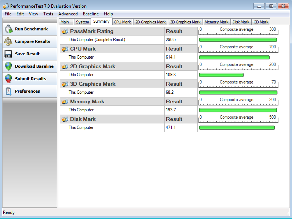The image size is (292, 219).
Task: Click the Submit Results globe upload icon
Action: click(8, 79)
